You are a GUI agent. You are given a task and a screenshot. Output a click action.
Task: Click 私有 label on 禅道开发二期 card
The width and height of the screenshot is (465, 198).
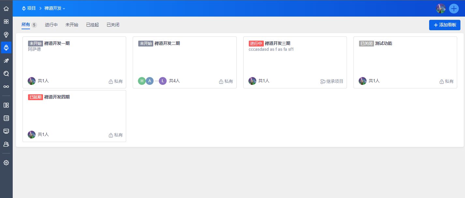point(229,82)
